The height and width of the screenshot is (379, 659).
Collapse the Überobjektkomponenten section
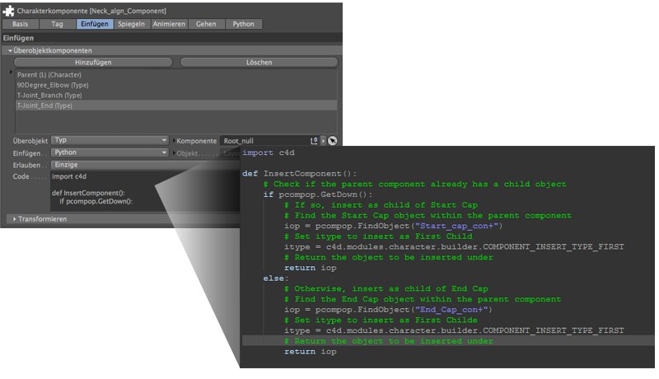pyautogui.click(x=10, y=50)
